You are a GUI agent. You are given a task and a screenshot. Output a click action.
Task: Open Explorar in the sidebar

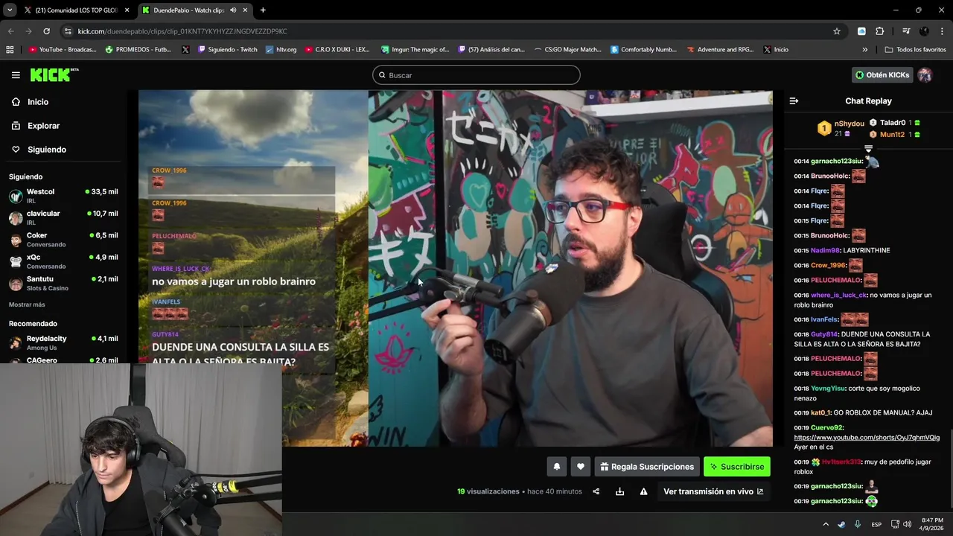[43, 126]
